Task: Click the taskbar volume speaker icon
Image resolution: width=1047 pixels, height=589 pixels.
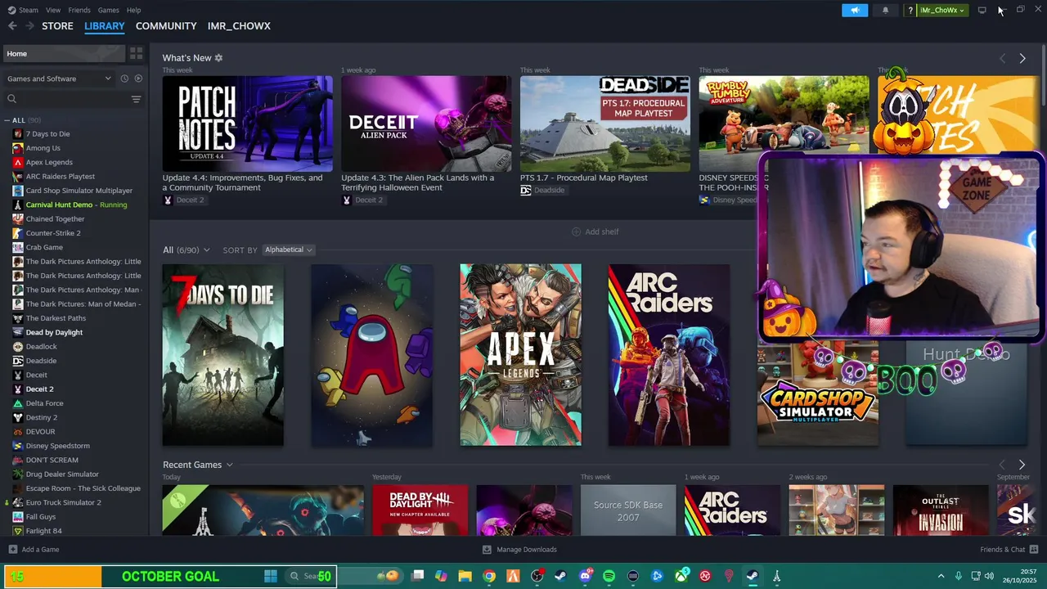Action: pos(989,576)
